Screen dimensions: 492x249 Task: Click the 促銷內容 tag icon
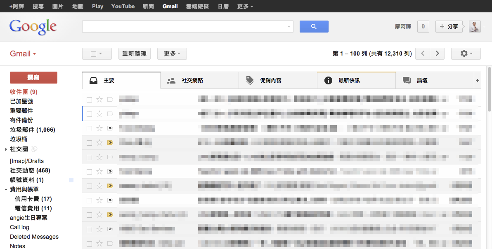(x=250, y=80)
